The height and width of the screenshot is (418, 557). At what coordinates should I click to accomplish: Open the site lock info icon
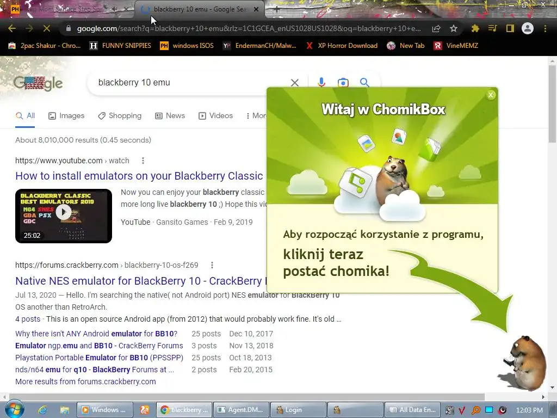point(69,28)
